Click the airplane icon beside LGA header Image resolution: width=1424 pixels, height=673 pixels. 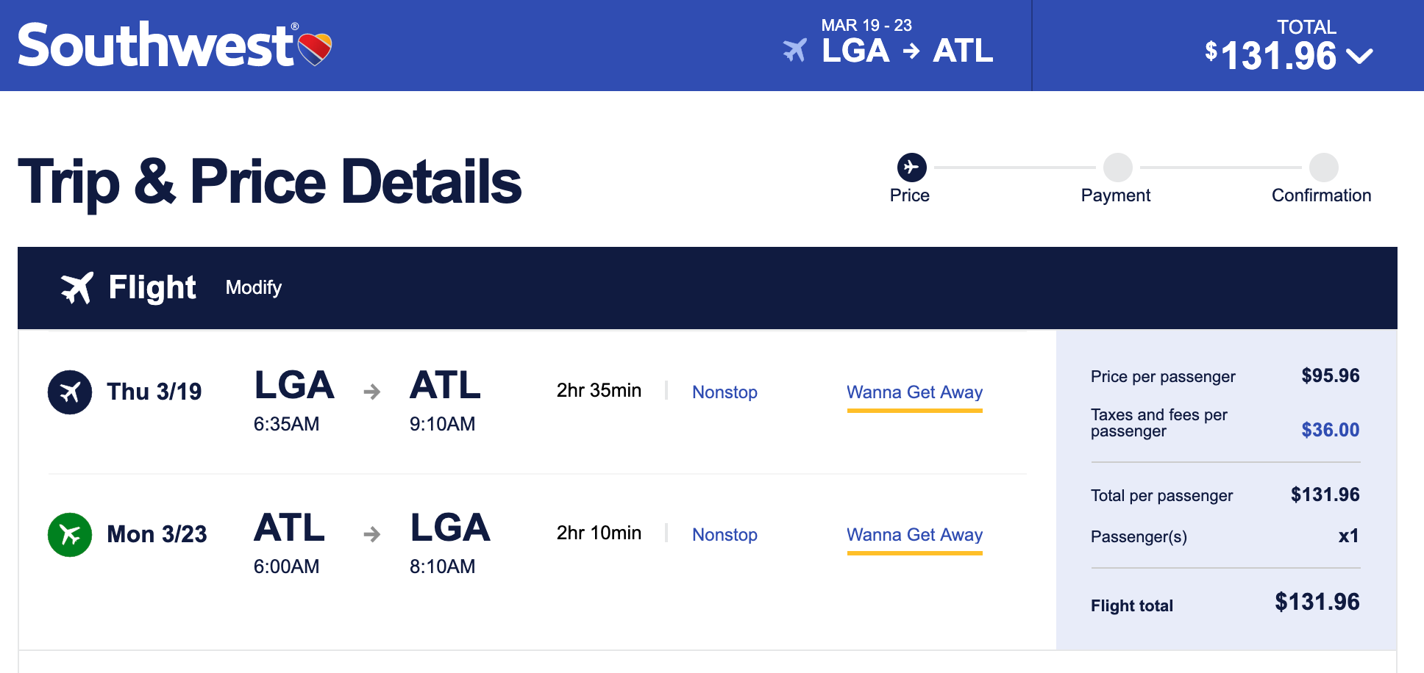click(x=795, y=50)
